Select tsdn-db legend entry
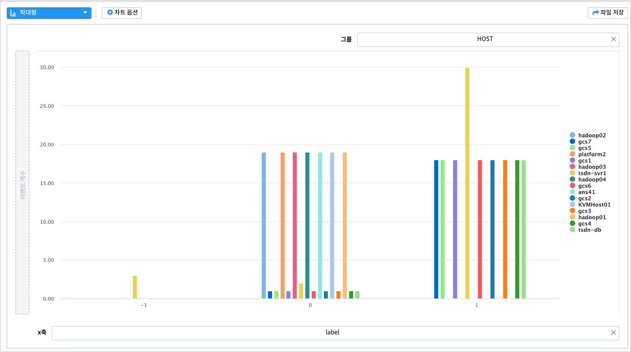The height and width of the screenshot is (352, 631). 586,230
